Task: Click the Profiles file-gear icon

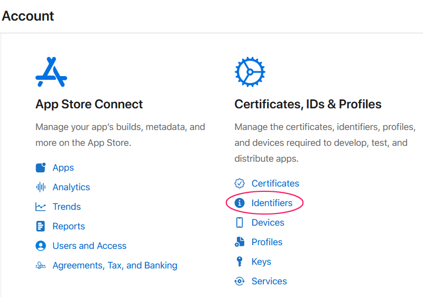Action: [x=240, y=242]
